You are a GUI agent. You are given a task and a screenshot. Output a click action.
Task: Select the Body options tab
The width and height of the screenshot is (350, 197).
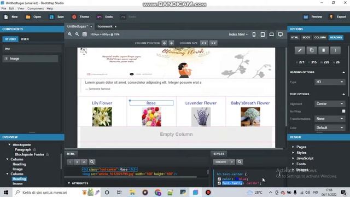pos(306,38)
